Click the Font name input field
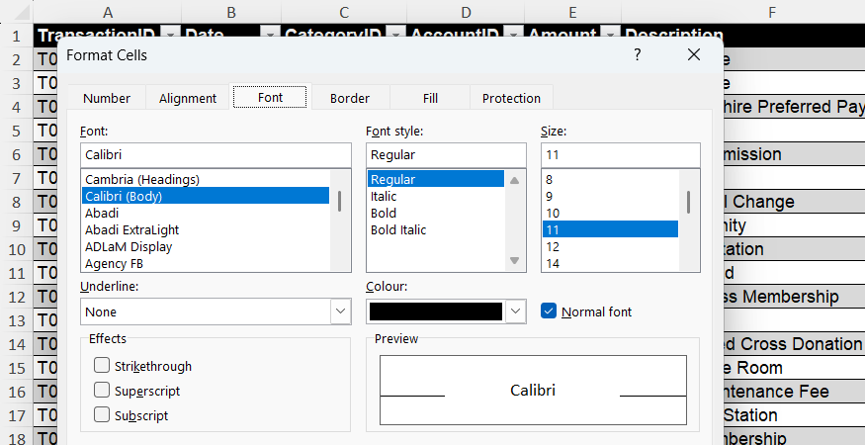The height and width of the screenshot is (445, 865). 216,155
